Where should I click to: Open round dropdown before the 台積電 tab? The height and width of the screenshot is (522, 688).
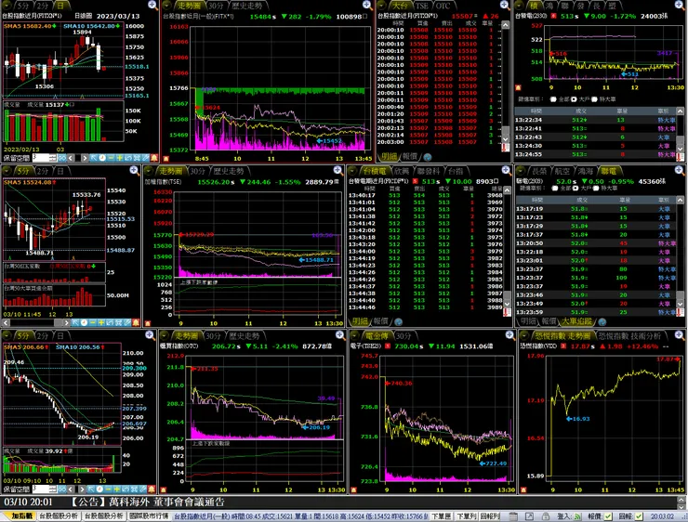point(351,171)
